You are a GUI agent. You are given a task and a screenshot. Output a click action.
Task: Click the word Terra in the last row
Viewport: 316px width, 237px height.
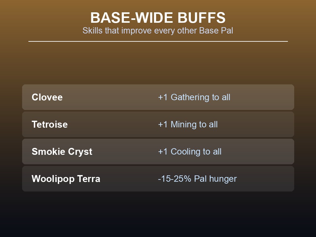point(89,179)
